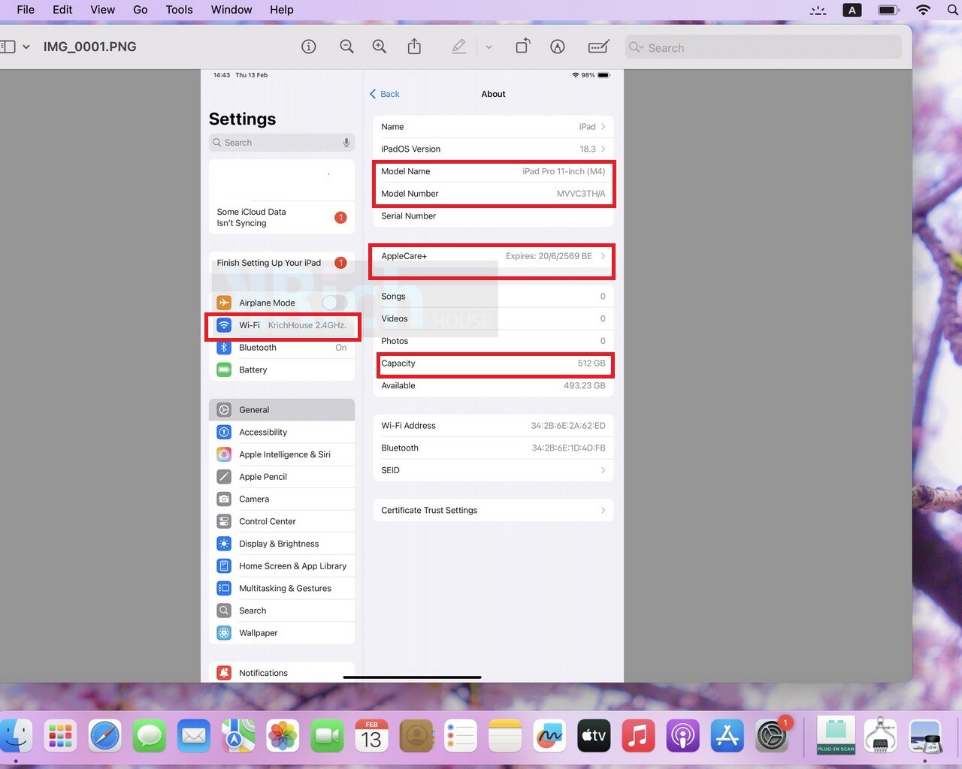Open Finder from the Dock

point(16,736)
